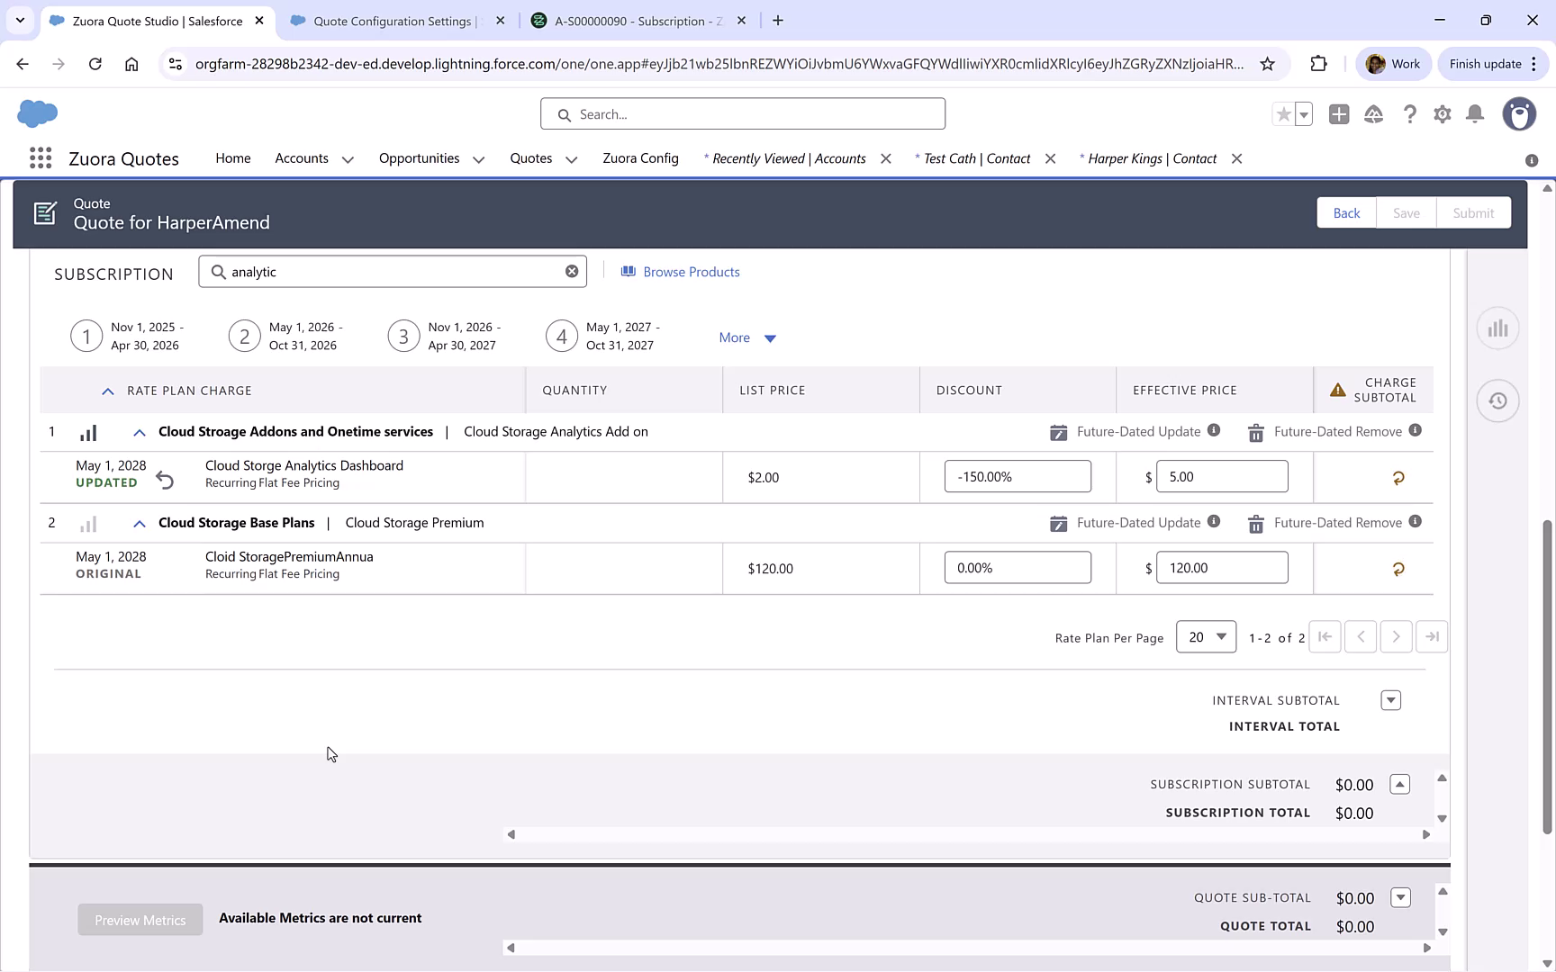Screen dimensions: 1556x972
Task: Click the Browse Products icon
Action: (x=629, y=271)
